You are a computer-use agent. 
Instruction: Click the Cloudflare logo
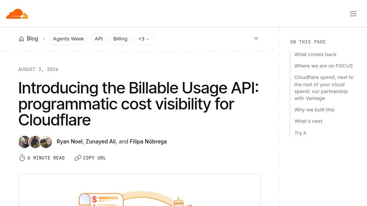17,14
